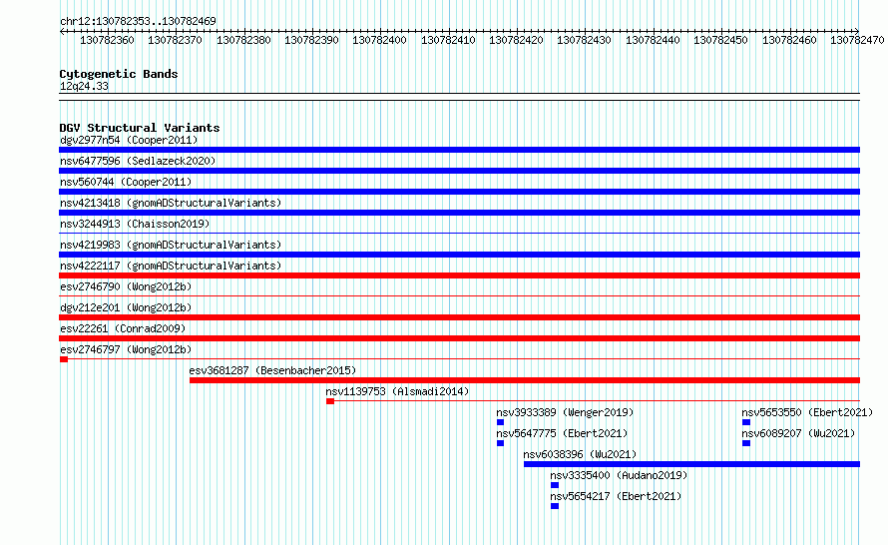The image size is (888, 545).
Task: Click the nsv5647775 (Ebert2021) label
Action: pos(562,433)
